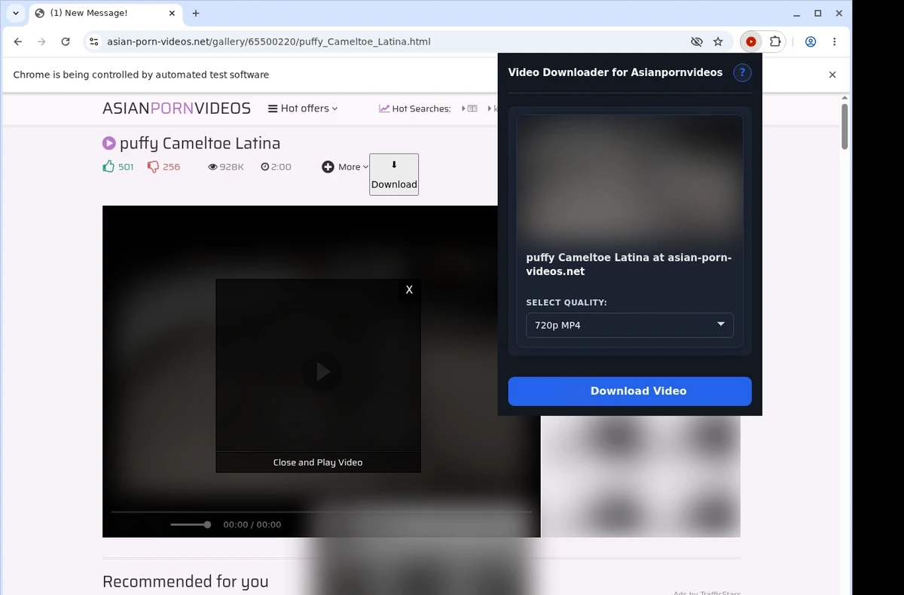Click the blurred preview thumbnail in popup

pyautogui.click(x=630, y=179)
